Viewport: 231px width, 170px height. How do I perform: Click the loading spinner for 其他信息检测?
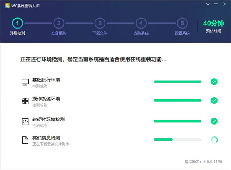pyautogui.click(x=214, y=140)
